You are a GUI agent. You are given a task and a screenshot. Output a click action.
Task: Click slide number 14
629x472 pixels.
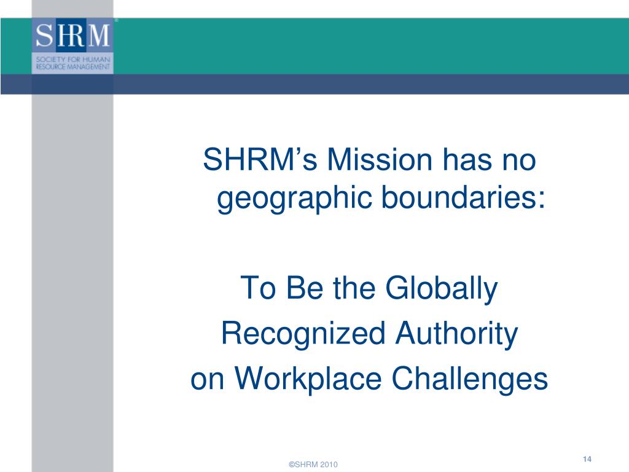click(587, 458)
